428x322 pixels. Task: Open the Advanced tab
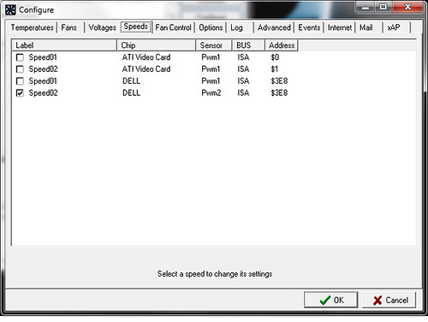point(274,27)
